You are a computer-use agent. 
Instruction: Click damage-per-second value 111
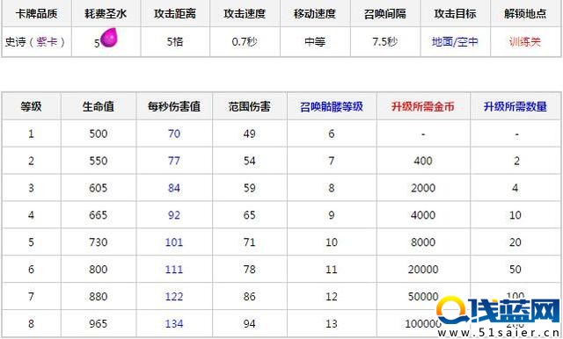(174, 269)
